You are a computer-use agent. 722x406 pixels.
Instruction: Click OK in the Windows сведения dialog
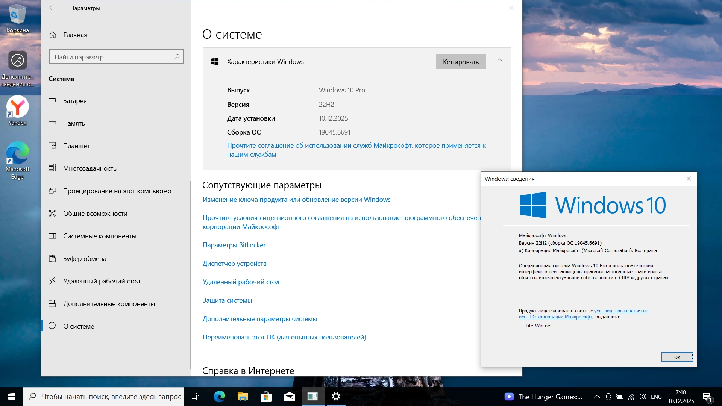tap(677, 357)
